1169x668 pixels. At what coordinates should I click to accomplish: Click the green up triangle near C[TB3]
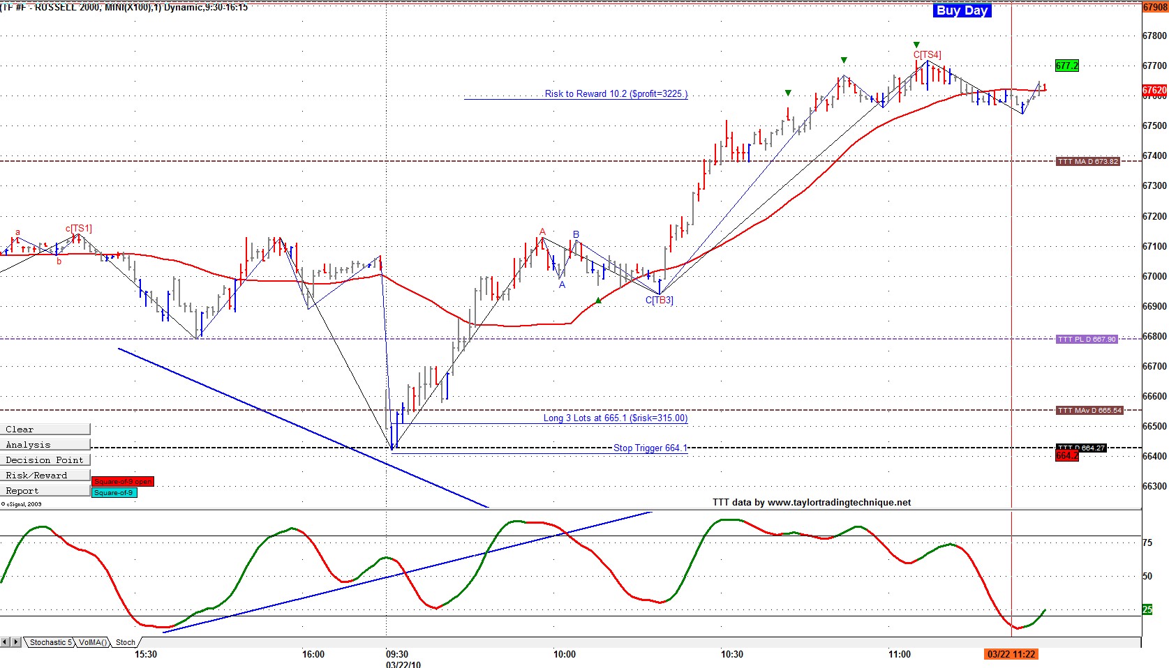(x=598, y=301)
